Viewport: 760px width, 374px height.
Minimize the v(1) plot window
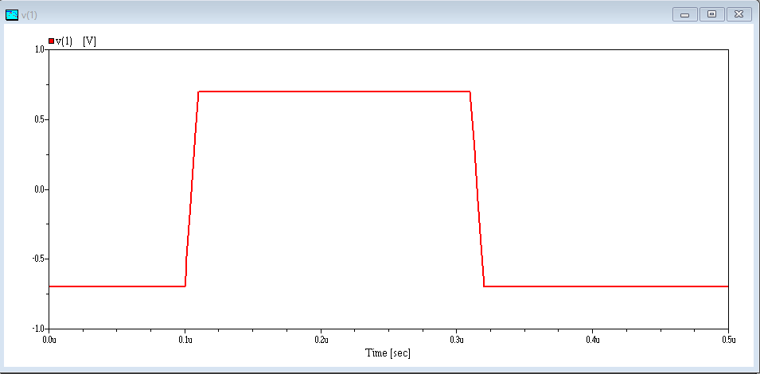pyautogui.click(x=685, y=14)
